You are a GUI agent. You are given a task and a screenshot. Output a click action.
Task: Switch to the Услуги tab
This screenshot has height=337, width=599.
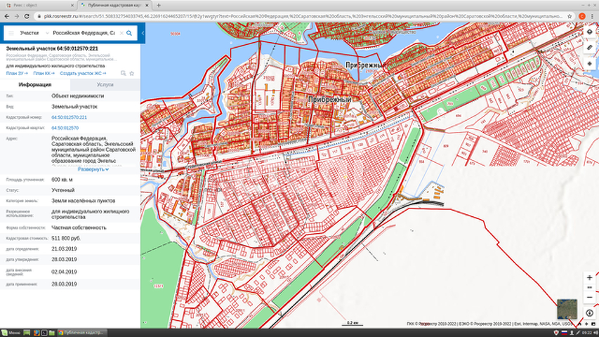pos(105,84)
